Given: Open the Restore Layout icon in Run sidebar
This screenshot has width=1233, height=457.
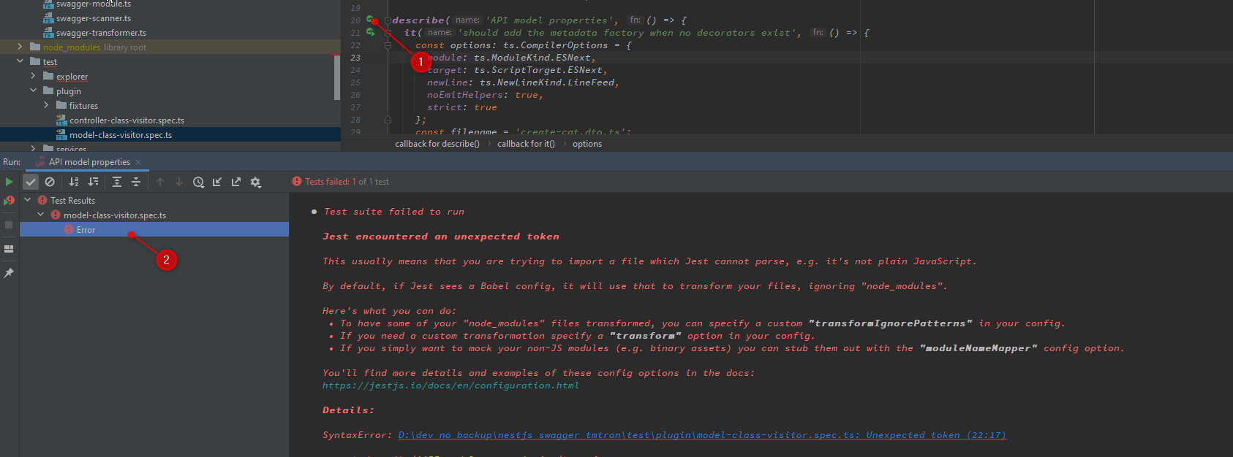Looking at the screenshot, I should 9,249.
